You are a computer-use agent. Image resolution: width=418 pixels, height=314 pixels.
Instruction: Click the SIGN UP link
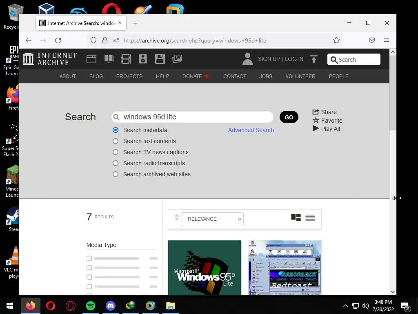pyautogui.click(x=269, y=59)
